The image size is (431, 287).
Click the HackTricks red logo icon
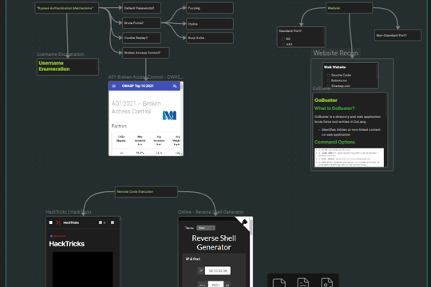(58, 222)
